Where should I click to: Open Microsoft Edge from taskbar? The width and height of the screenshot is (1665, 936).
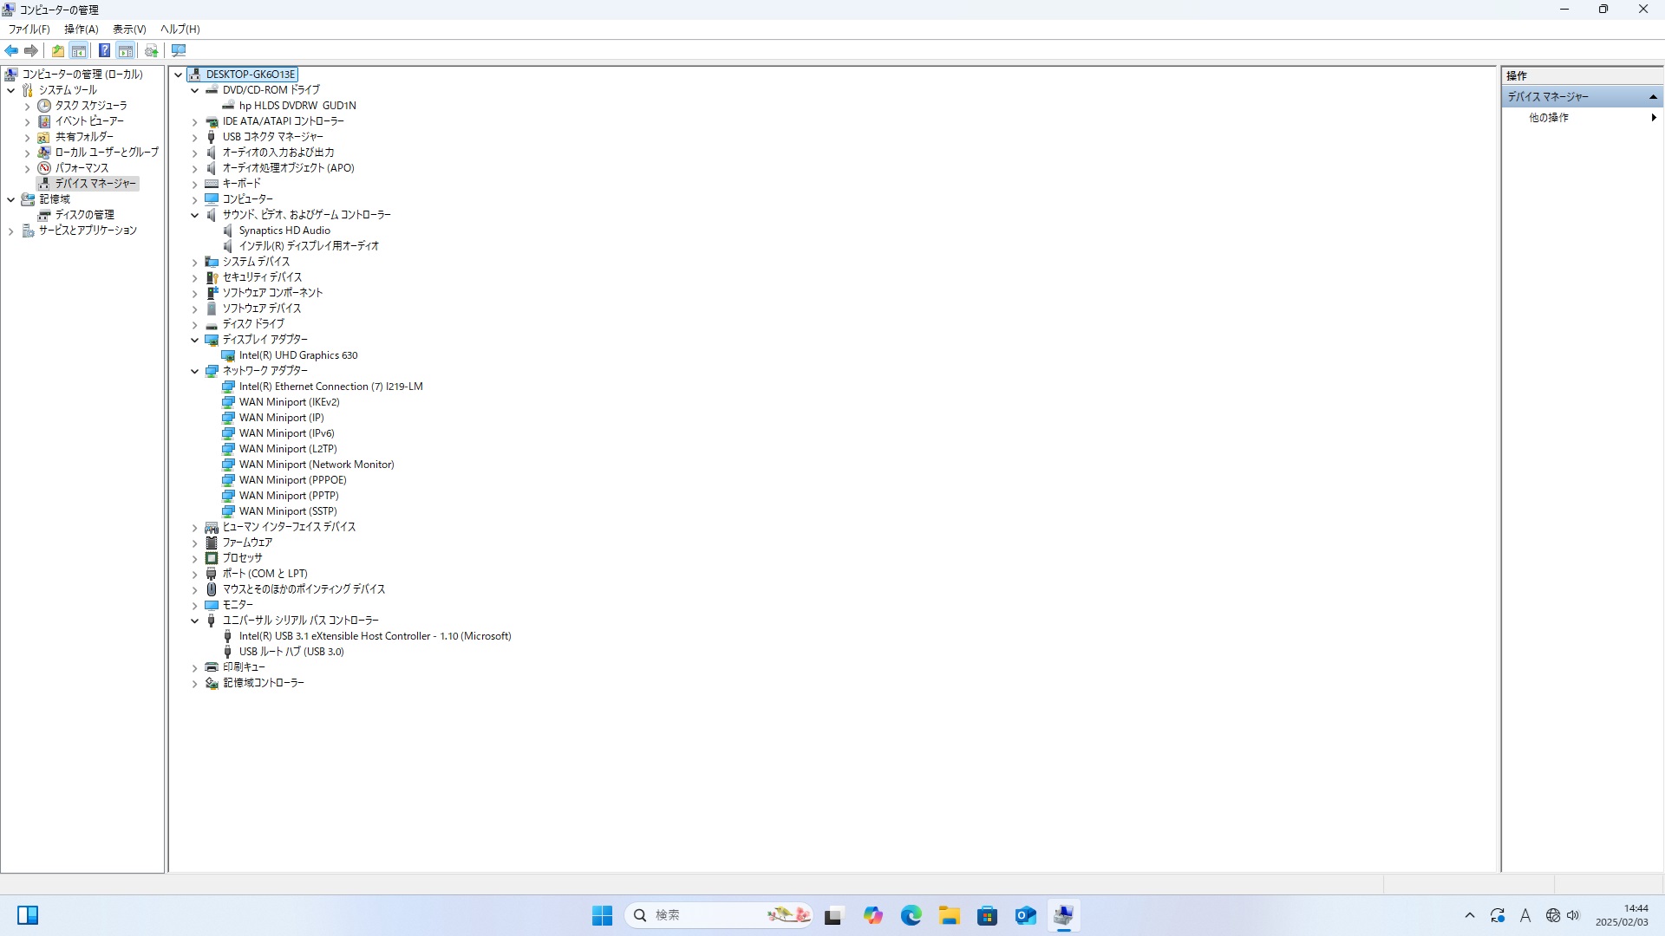[911, 915]
